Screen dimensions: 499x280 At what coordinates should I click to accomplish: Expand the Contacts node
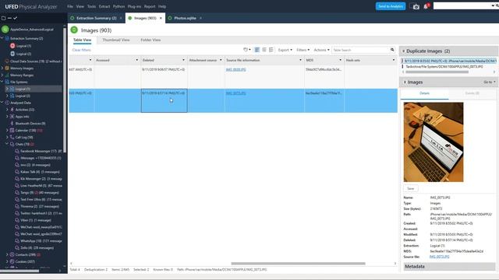(x=7, y=254)
